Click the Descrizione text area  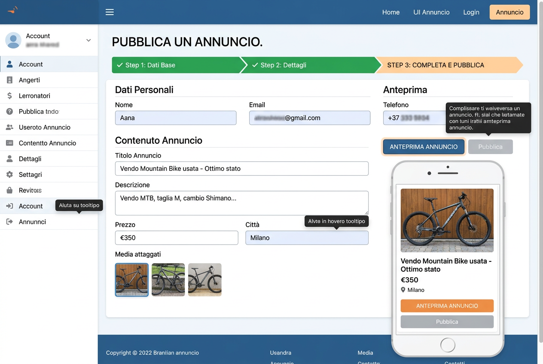(242, 203)
